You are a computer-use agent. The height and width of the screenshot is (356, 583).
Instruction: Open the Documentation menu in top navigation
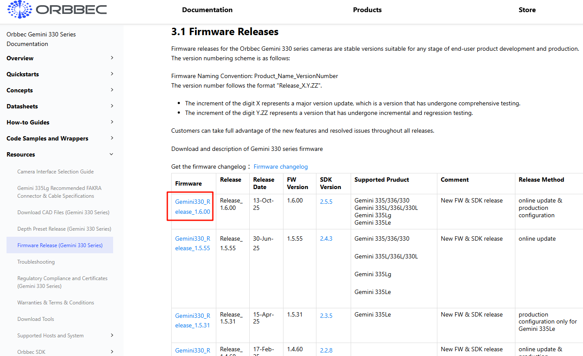point(207,10)
